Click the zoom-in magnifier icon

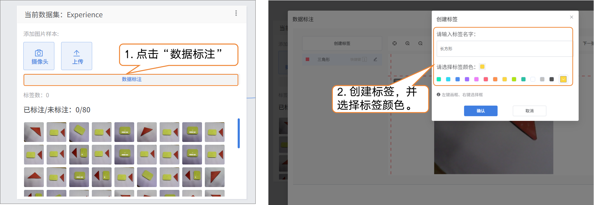point(407,43)
